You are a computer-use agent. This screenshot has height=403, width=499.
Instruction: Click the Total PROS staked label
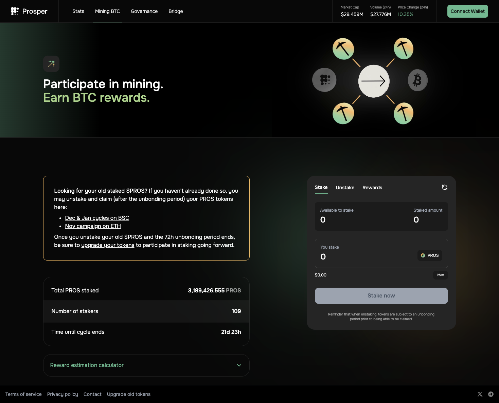[x=75, y=290]
